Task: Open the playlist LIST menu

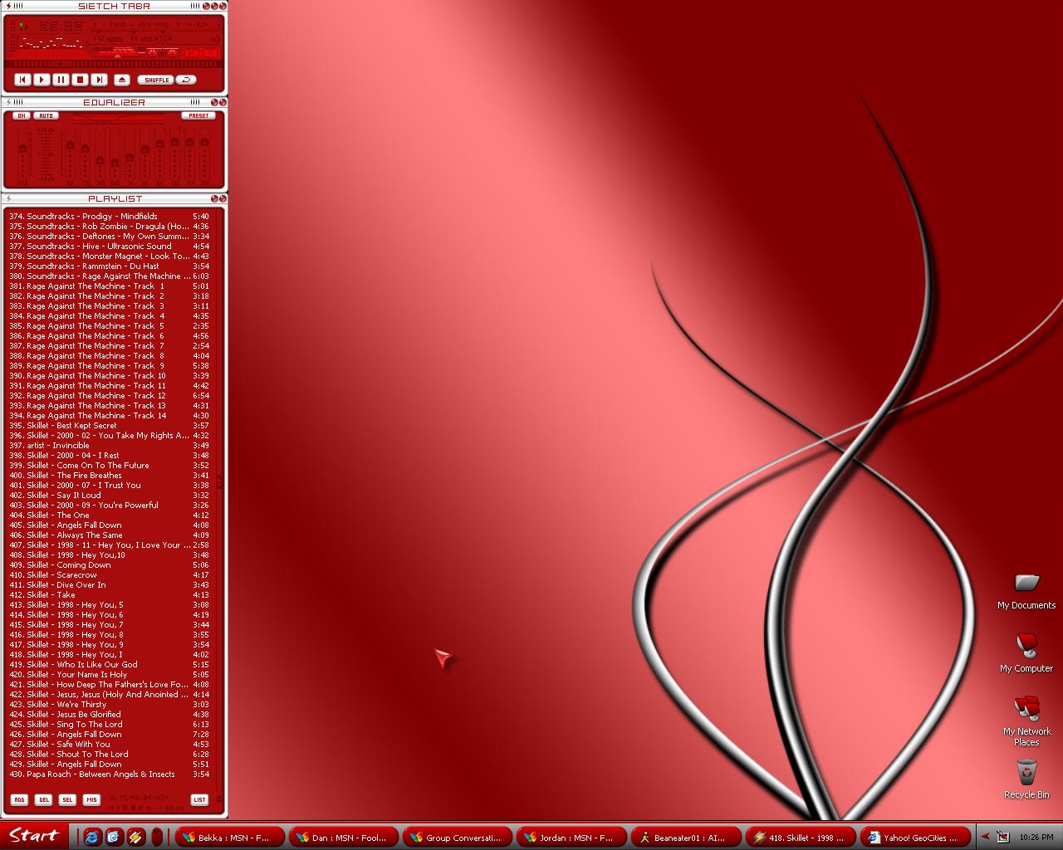Action: (199, 799)
